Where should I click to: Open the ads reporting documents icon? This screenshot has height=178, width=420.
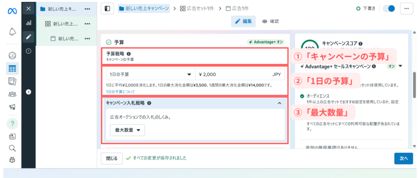[13, 81]
